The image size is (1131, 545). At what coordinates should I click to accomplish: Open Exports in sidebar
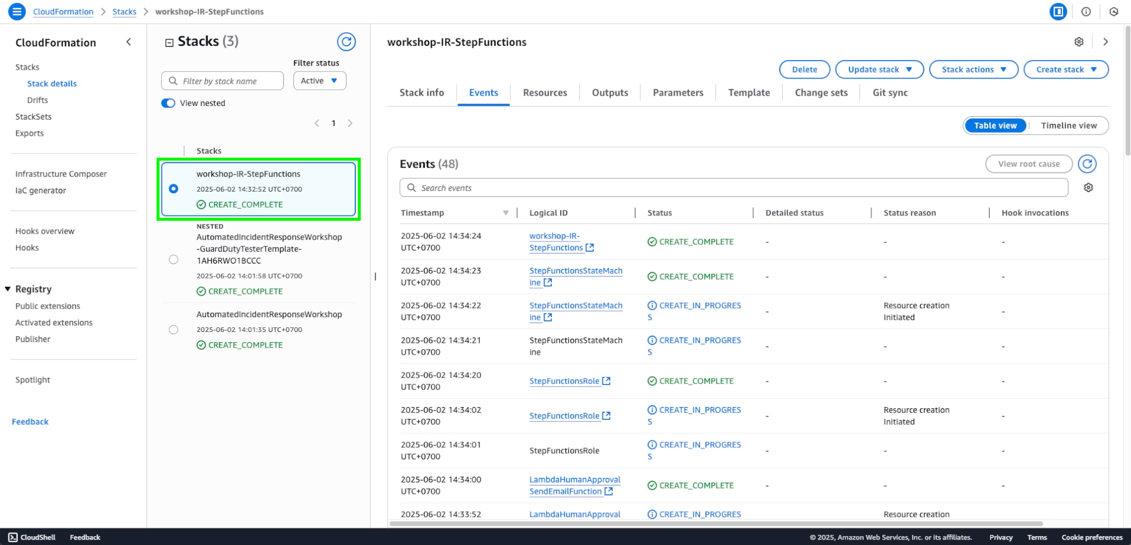29,133
